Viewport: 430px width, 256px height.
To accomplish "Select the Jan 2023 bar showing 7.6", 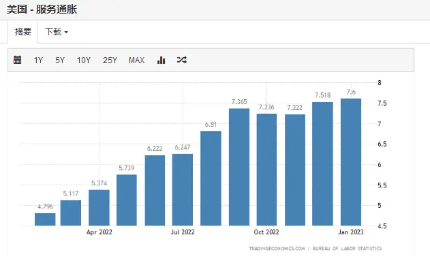I will point(351,162).
